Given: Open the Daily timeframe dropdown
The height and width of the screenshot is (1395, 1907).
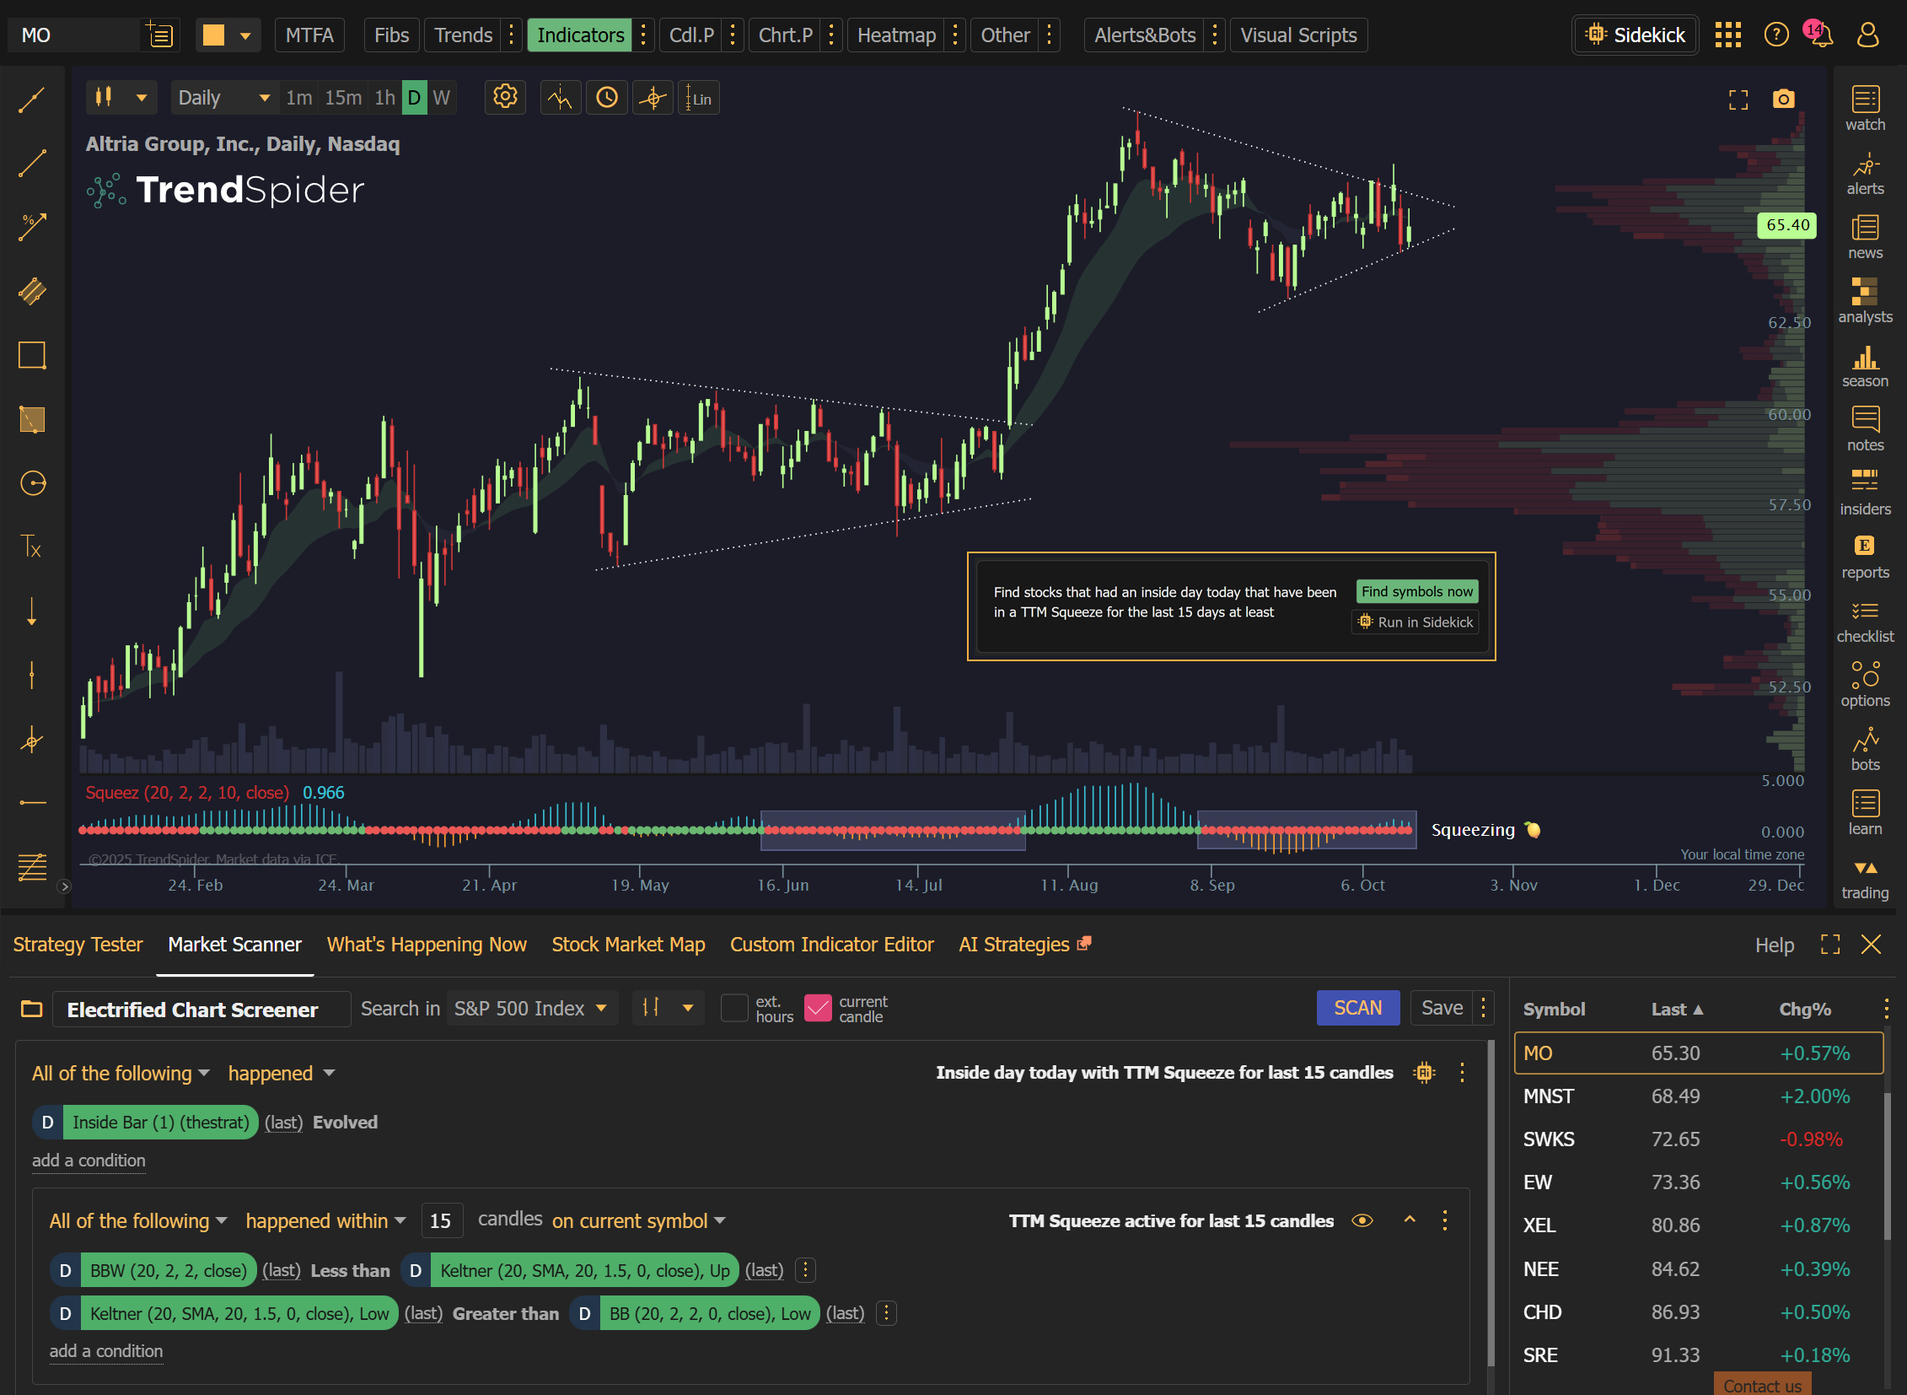Looking at the screenshot, I should 223,98.
